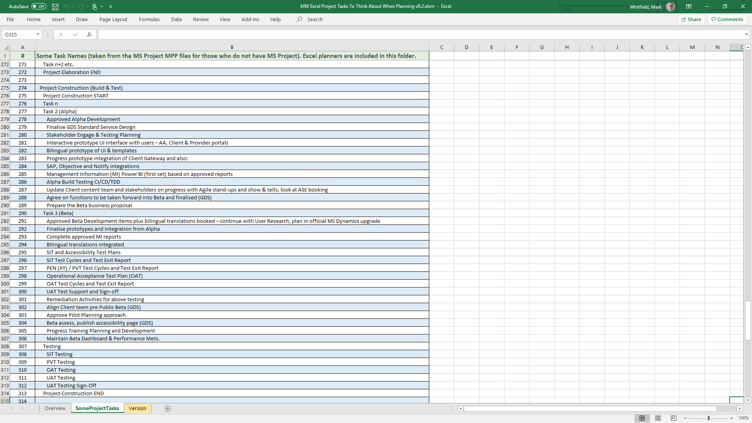This screenshot has width=752, height=423.
Task: Add a new sheet with plus icon
Action: [168, 409]
